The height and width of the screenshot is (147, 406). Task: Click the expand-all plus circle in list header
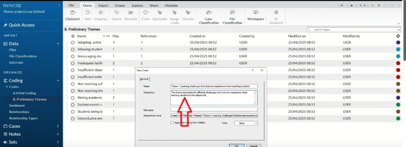pyautogui.click(x=73, y=36)
